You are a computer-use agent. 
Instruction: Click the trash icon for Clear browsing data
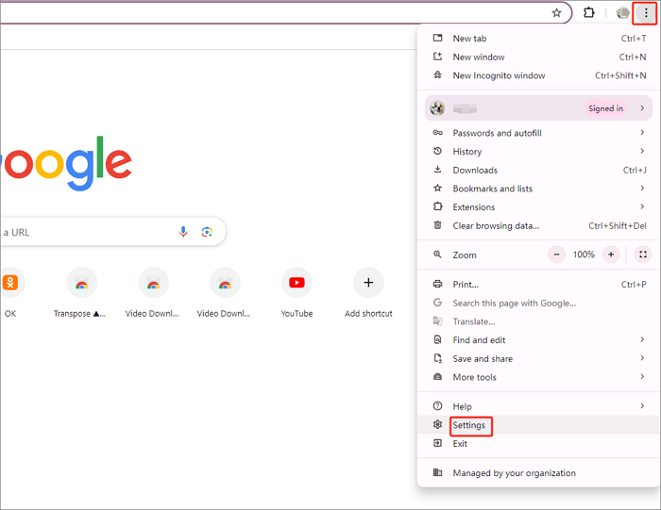(x=437, y=225)
